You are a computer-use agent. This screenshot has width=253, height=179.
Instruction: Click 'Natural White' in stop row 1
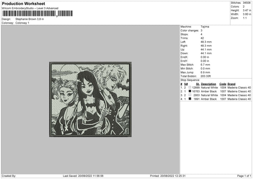click(x=209, y=87)
